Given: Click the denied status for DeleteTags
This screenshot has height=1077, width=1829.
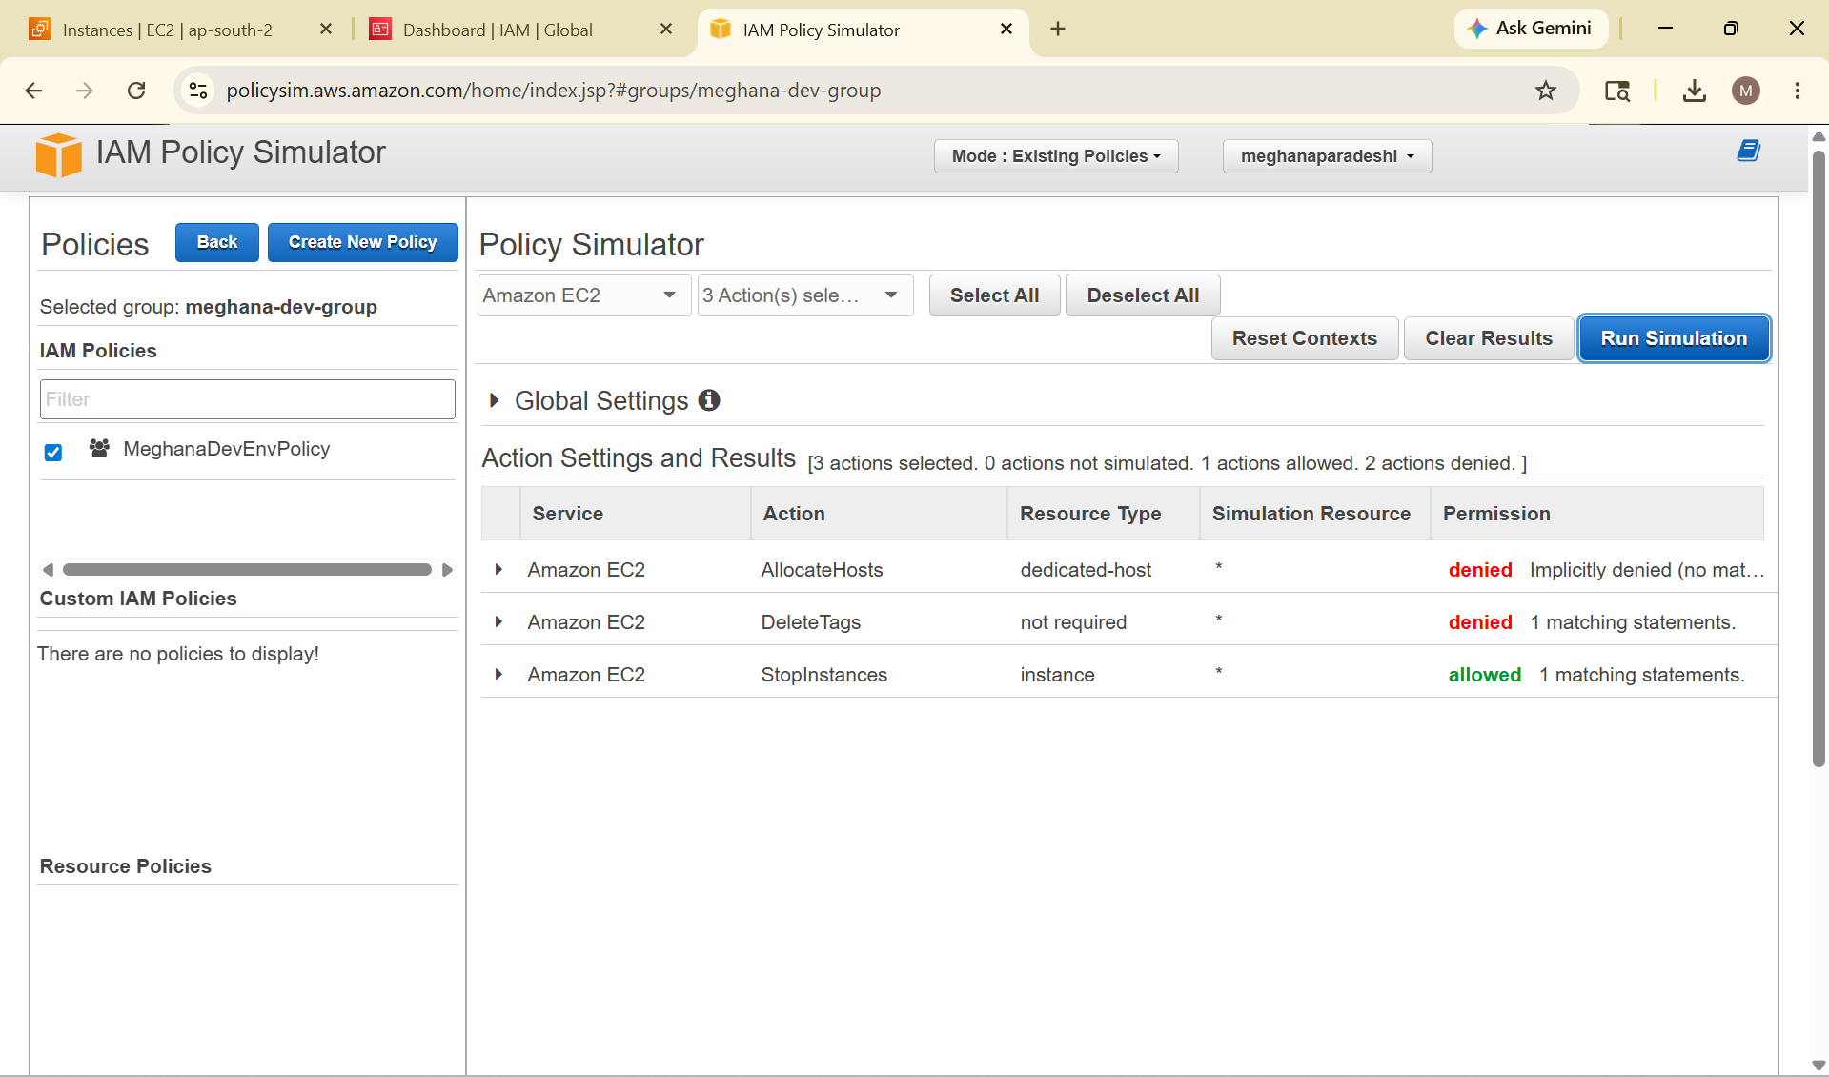Looking at the screenshot, I should pyautogui.click(x=1480, y=622).
